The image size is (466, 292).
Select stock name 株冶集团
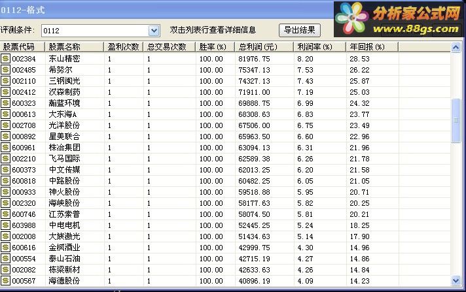pos(65,148)
